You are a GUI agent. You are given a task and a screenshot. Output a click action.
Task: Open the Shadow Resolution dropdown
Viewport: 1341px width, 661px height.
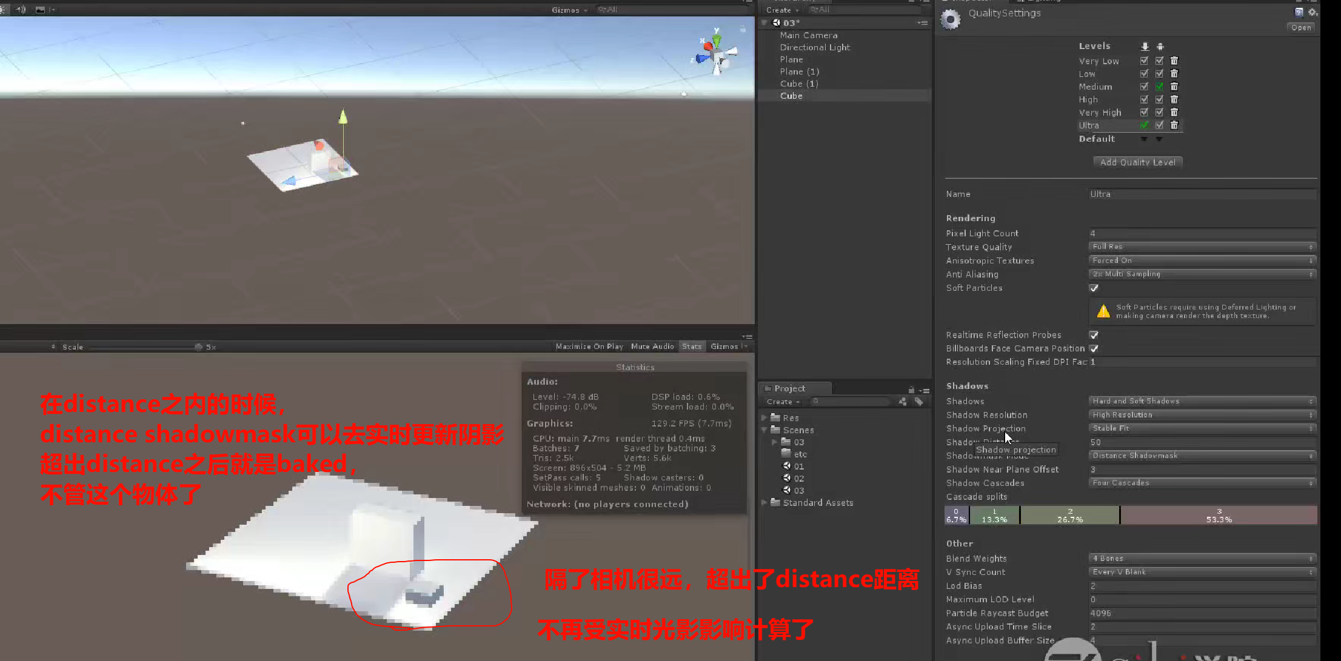(x=1202, y=415)
